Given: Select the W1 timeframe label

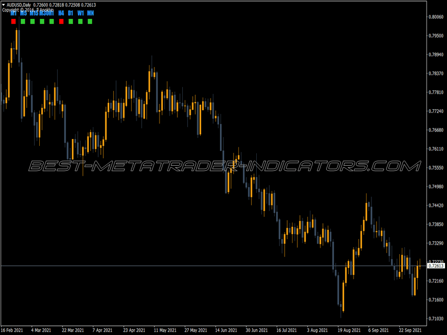Looking at the screenshot, I should pyautogui.click(x=80, y=13).
